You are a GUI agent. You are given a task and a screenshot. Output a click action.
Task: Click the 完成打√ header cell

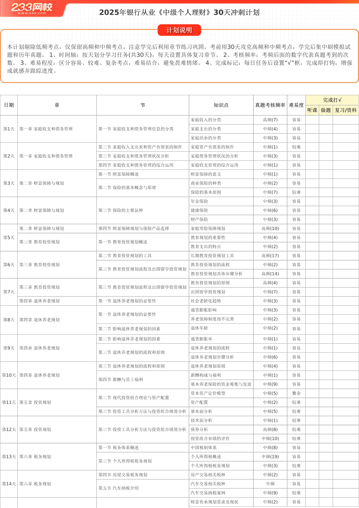pyautogui.click(x=332, y=100)
